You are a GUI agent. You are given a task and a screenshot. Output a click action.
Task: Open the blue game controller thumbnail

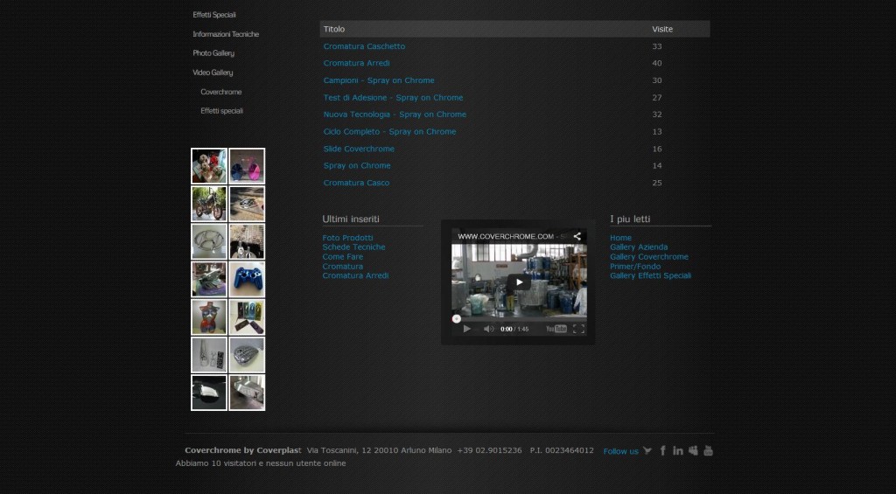247,280
